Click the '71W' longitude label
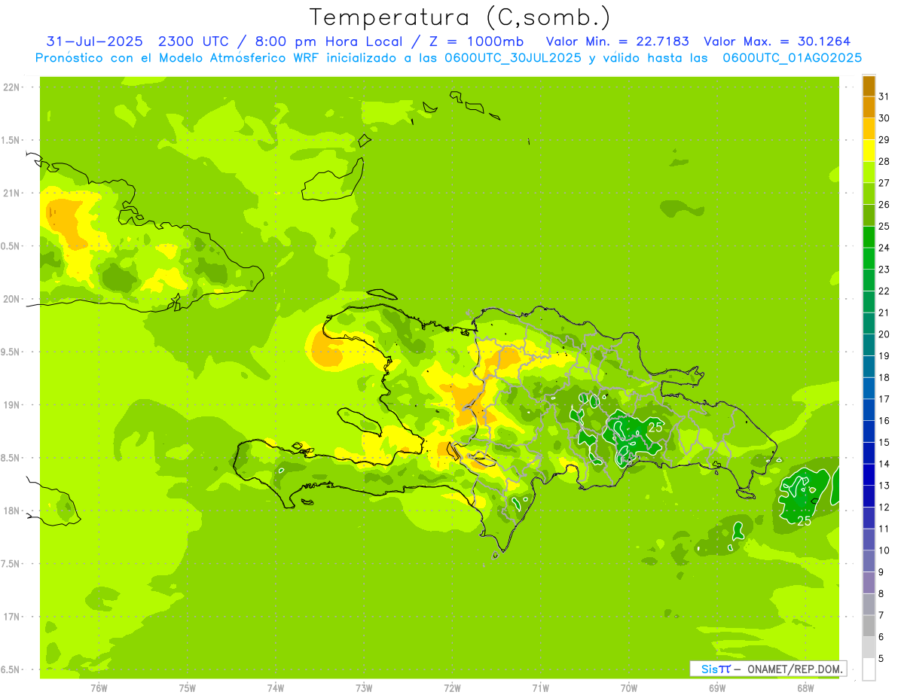The width and height of the screenshot is (904, 698). [540, 688]
